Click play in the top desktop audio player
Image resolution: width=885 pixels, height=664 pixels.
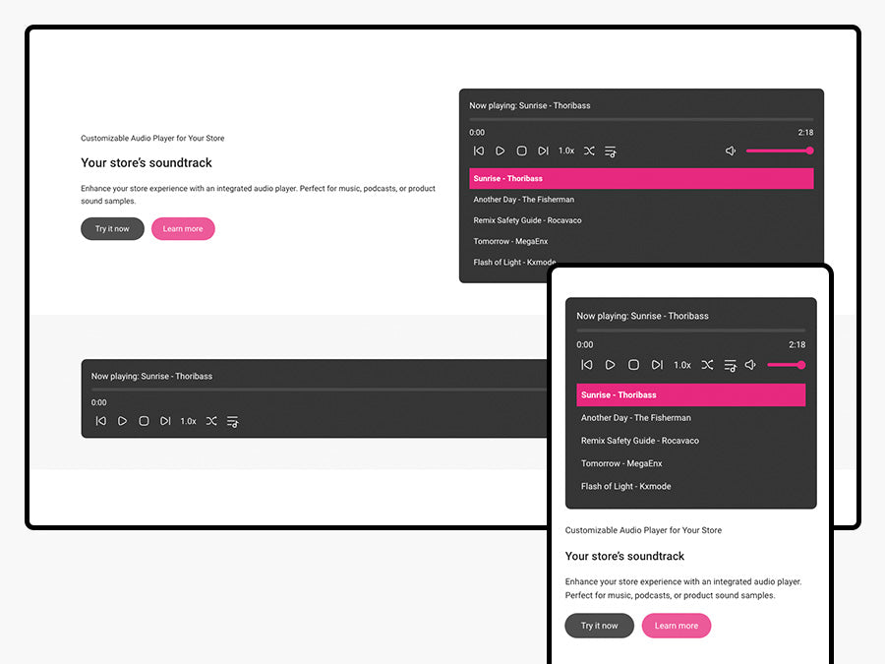(500, 151)
